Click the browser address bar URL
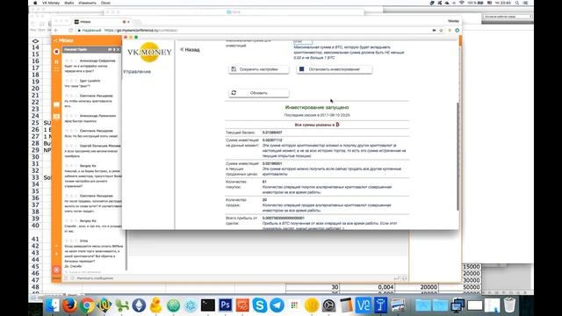562x316 pixels. pos(141,31)
